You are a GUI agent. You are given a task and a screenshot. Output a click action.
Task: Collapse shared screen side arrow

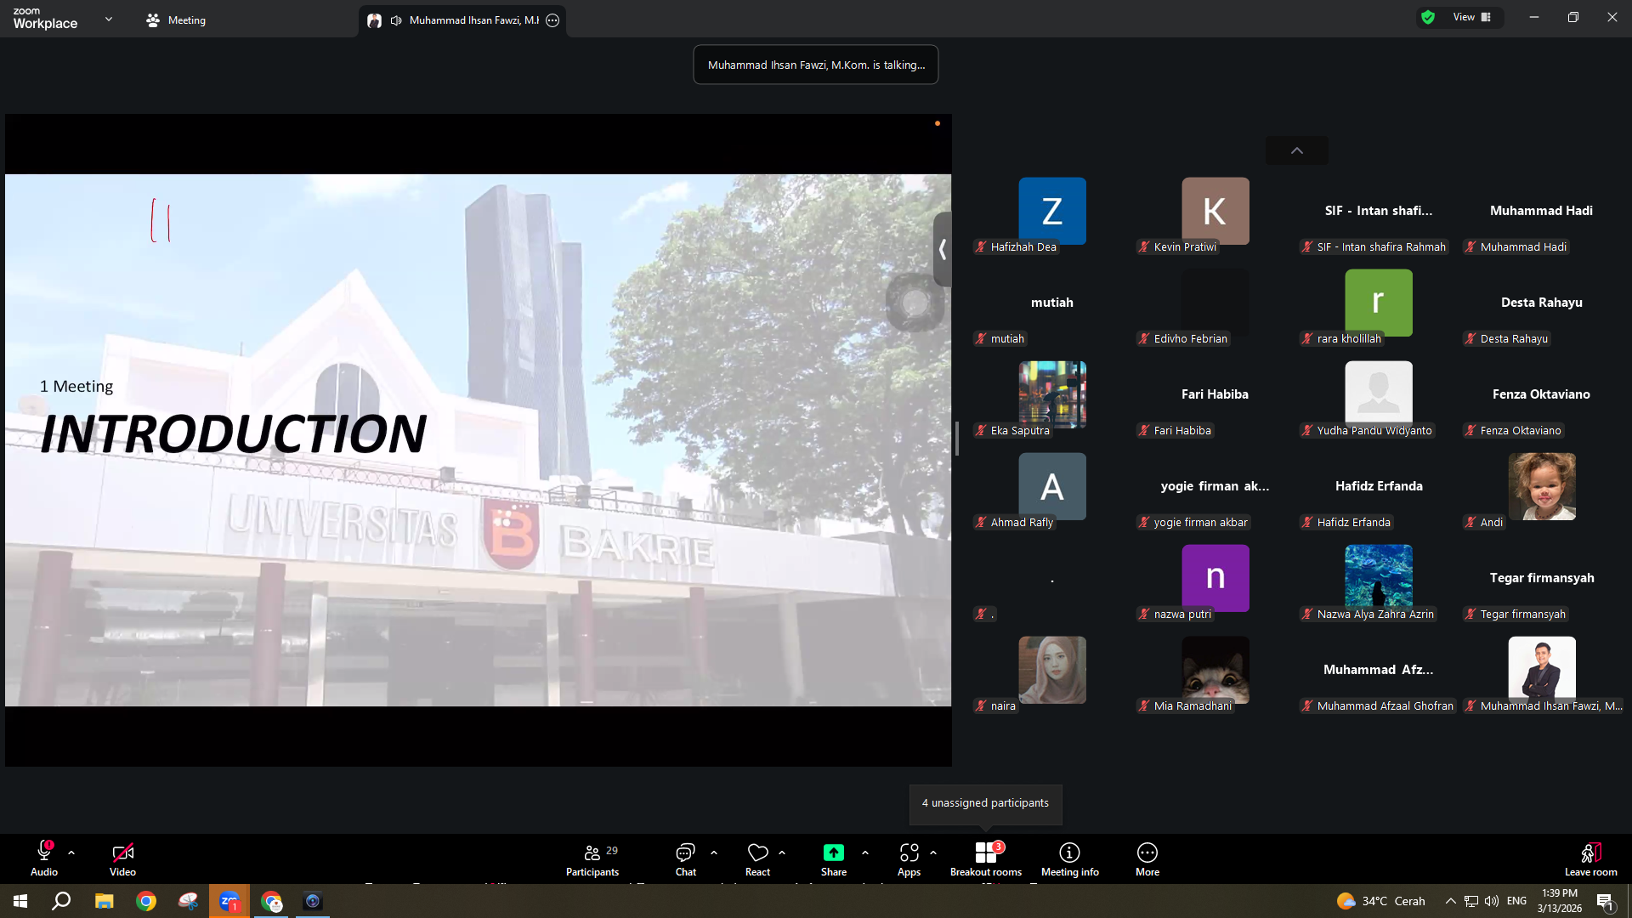(x=942, y=249)
